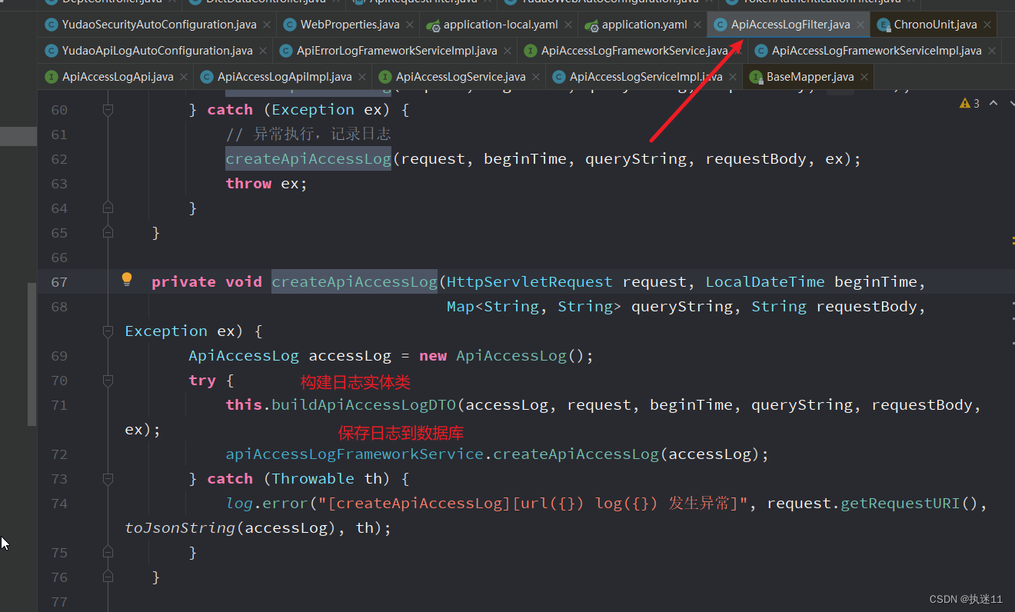Viewport: 1015px width, 612px height.
Task: Close the application-local.yaml tab
Action: pyautogui.click(x=568, y=25)
